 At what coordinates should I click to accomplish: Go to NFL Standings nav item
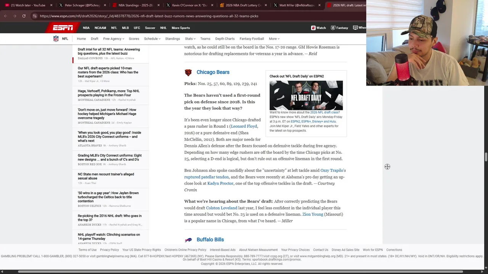[172, 39]
